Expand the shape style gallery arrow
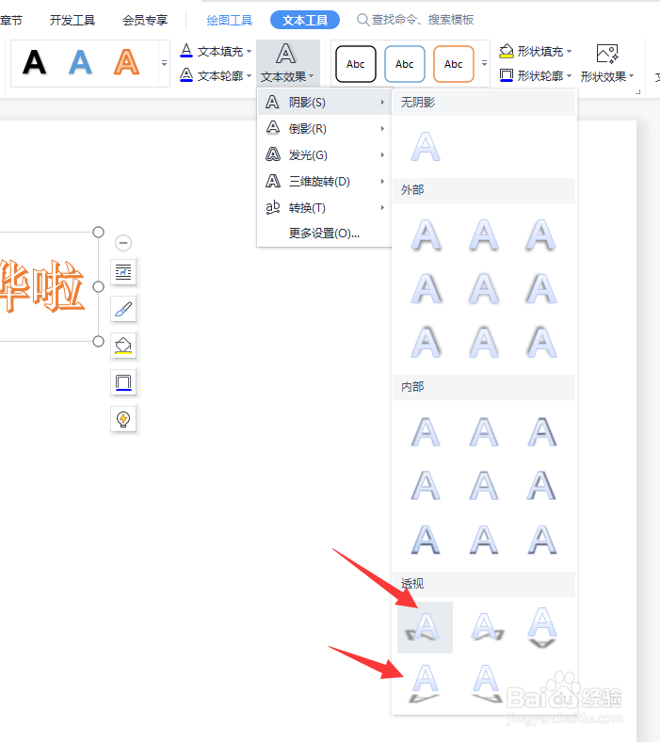The height and width of the screenshot is (742, 660). click(x=484, y=63)
